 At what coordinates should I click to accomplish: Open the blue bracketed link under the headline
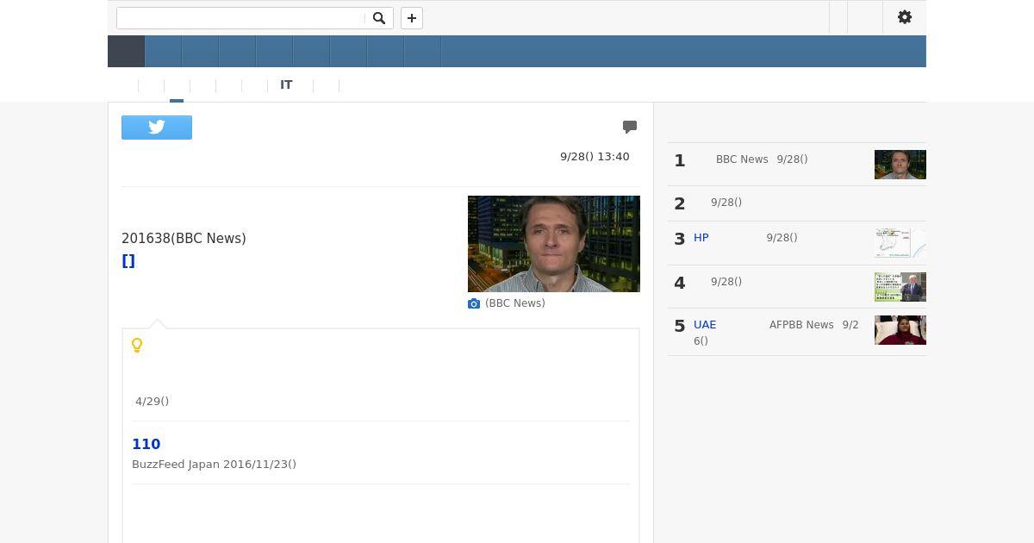pyautogui.click(x=128, y=261)
